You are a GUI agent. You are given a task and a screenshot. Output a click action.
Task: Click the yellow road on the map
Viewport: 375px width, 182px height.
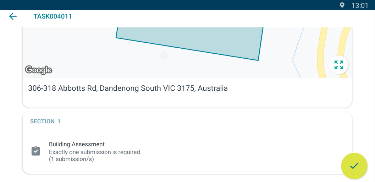click(x=323, y=53)
